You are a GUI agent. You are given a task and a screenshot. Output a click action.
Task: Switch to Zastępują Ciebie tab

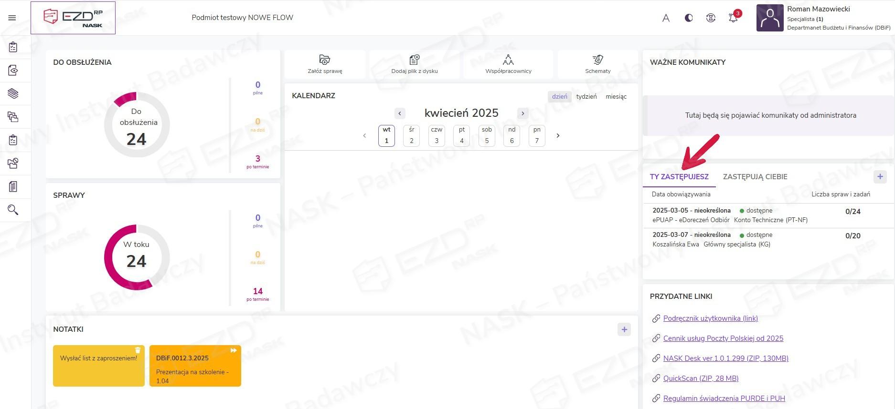(755, 177)
